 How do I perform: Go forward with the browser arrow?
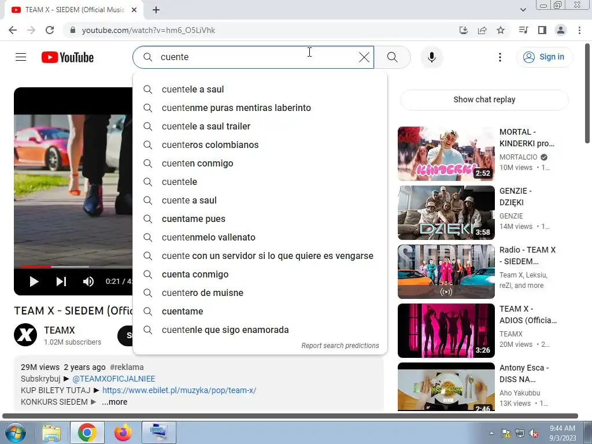(31, 30)
